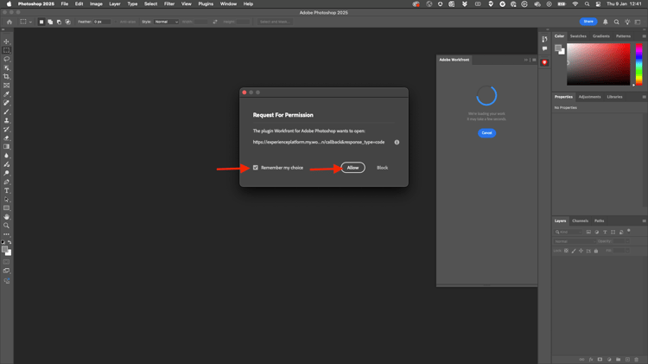
Task: Show info about the requested URL
Action: (397, 142)
